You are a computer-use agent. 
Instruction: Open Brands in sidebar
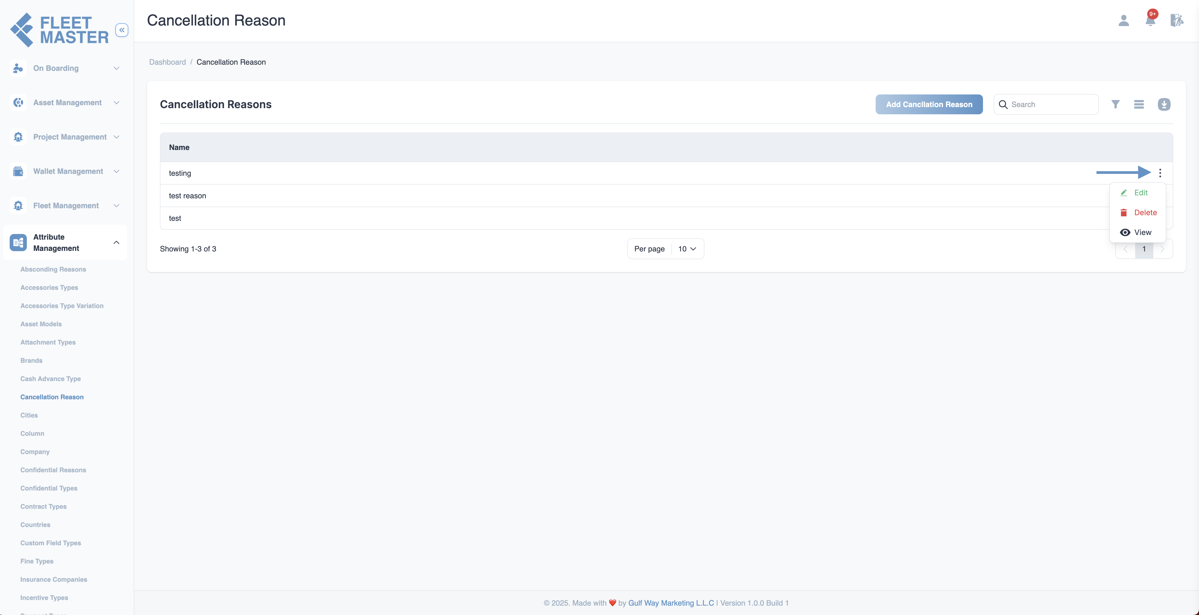[31, 360]
